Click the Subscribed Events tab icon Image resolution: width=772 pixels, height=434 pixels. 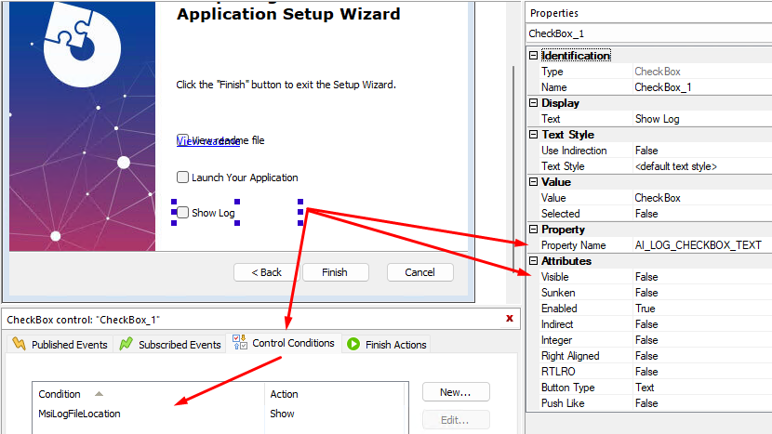point(126,345)
